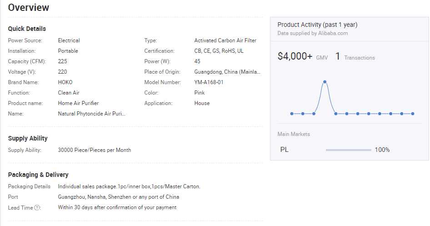Viewport: 430px width, 226px height.
Task: Click the Packaging & Delivery heading
Action: (38, 175)
